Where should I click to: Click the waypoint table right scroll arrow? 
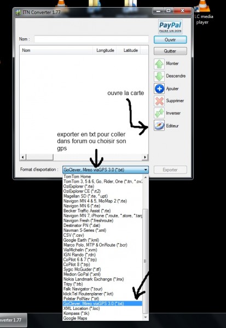coord(145,157)
